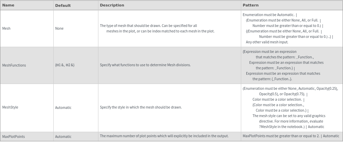Click the MeshStyle description text
The width and height of the screenshot is (343, 142).
point(141,107)
